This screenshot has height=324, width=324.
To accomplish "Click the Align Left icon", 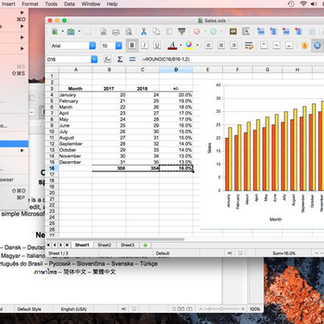I will [209, 46].
